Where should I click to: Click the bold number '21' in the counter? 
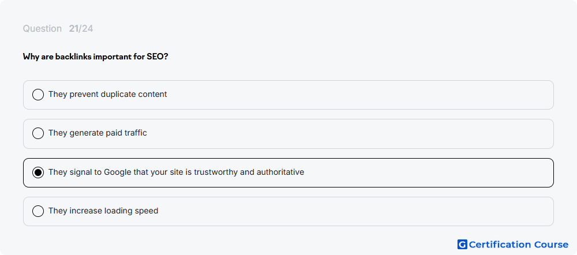point(74,29)
